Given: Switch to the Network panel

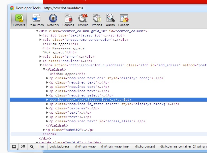Looking at the screenshot, I should 53,20.
